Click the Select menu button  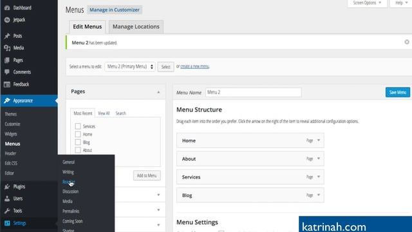[x=165, y=67]
